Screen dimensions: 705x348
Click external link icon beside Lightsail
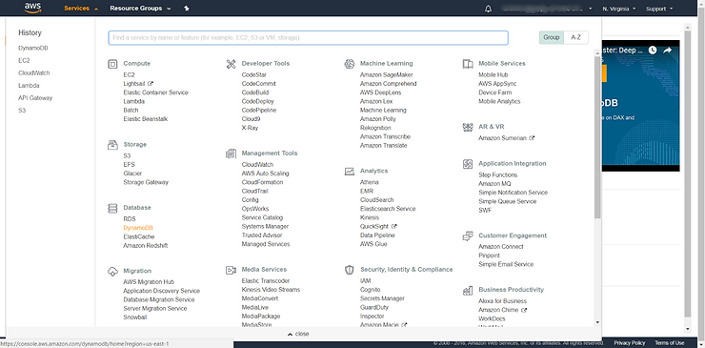(x=151, y=83)
